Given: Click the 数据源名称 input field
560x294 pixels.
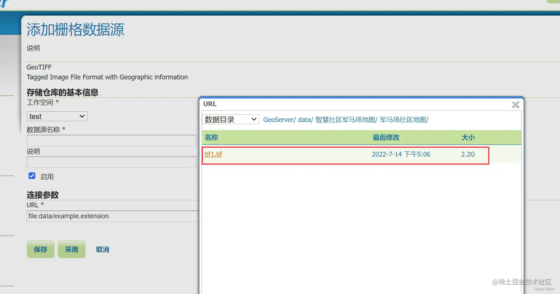Looking at the screenshot, I should 111,141.
